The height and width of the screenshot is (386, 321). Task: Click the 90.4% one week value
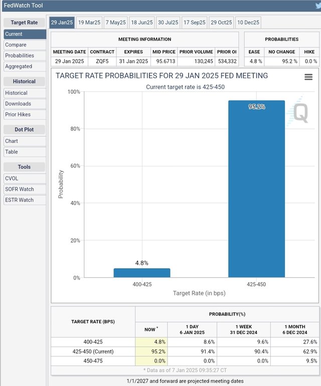261,351
